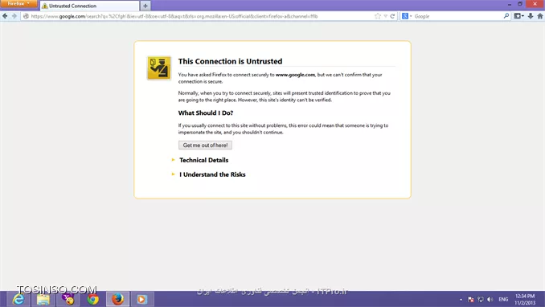
Task: Click the bold www.google.com text
Action: 295,75
